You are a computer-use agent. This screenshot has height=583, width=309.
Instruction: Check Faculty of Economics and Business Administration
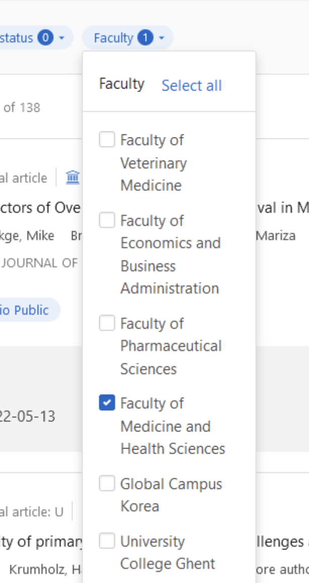[107, 221]
